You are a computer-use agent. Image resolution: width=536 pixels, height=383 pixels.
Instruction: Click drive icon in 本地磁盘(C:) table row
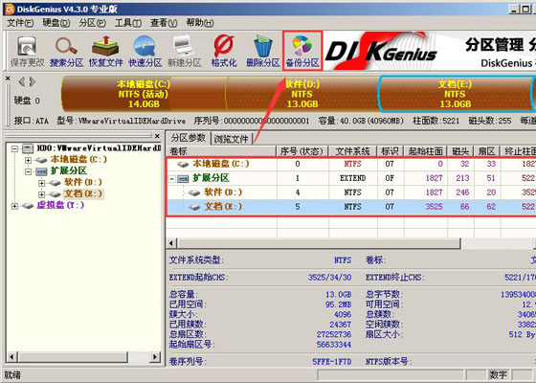(183, 165)
